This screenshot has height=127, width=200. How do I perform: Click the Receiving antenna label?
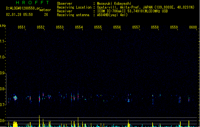(73, 15)
